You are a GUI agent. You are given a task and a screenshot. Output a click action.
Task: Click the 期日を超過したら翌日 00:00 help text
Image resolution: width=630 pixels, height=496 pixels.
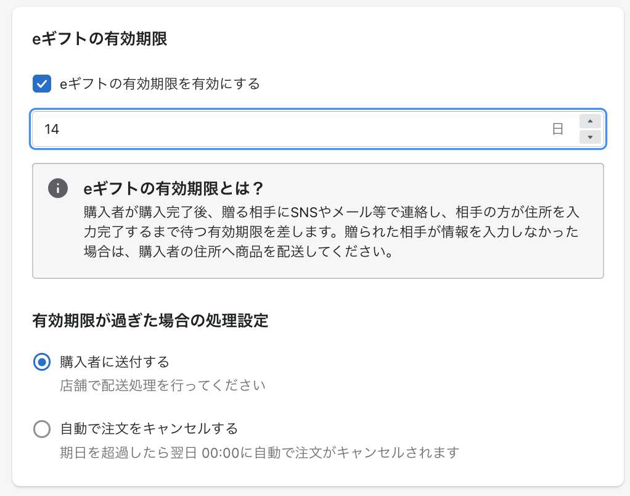click(x=259, y=453)
